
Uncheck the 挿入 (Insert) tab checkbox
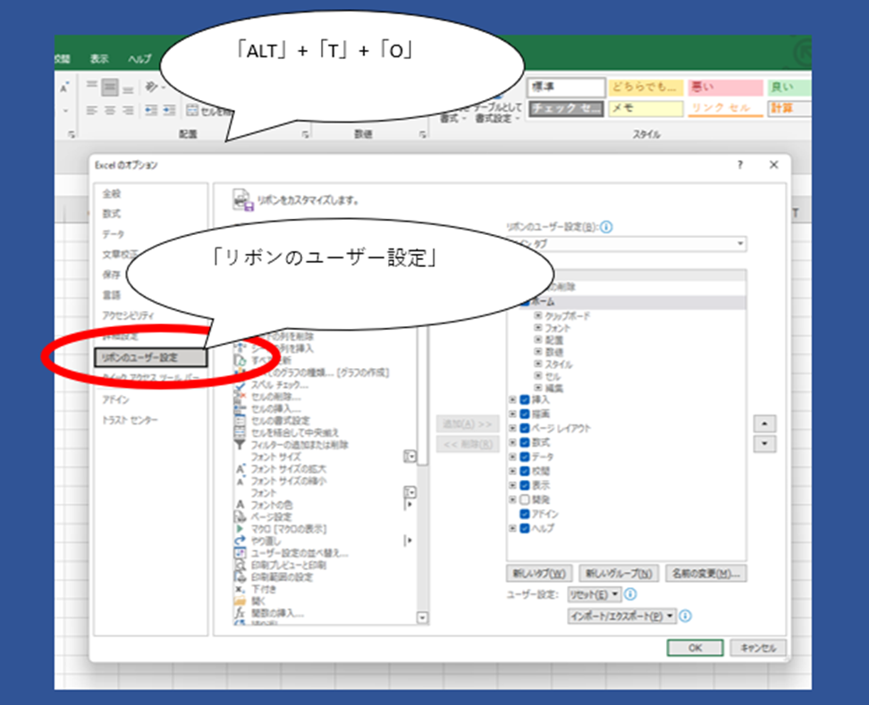click(524, 399)
